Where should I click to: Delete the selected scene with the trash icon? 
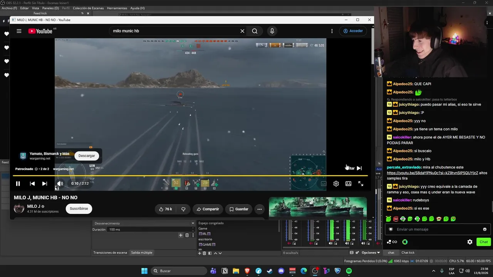click(205, 253)
